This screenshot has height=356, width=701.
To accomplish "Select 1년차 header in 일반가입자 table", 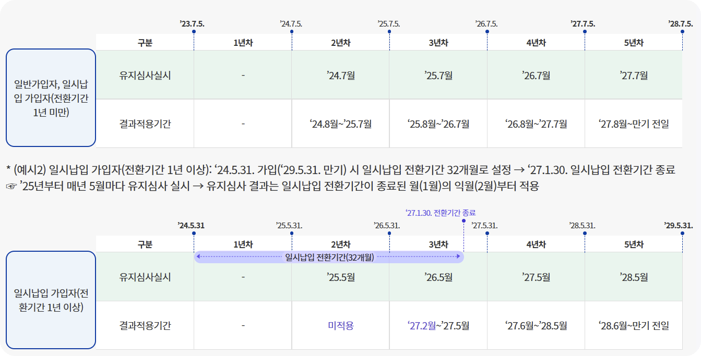I will (x=243, y=43).
